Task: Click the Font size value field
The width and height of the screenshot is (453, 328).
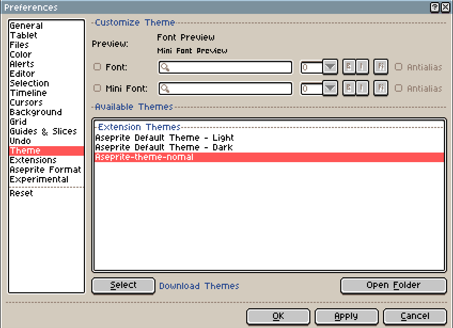Action: tap(312, 67)
